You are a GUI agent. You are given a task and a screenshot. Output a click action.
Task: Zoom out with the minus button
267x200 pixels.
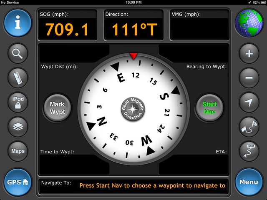tap(249, 78)
